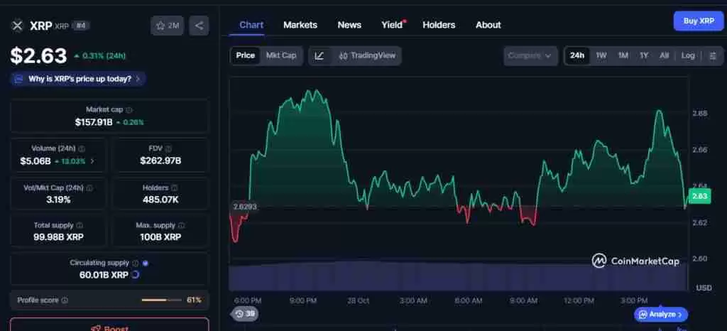The width and height of the screenshot is (727, 331).
Task: Select All time range
Action: click(x=665, y=55)
